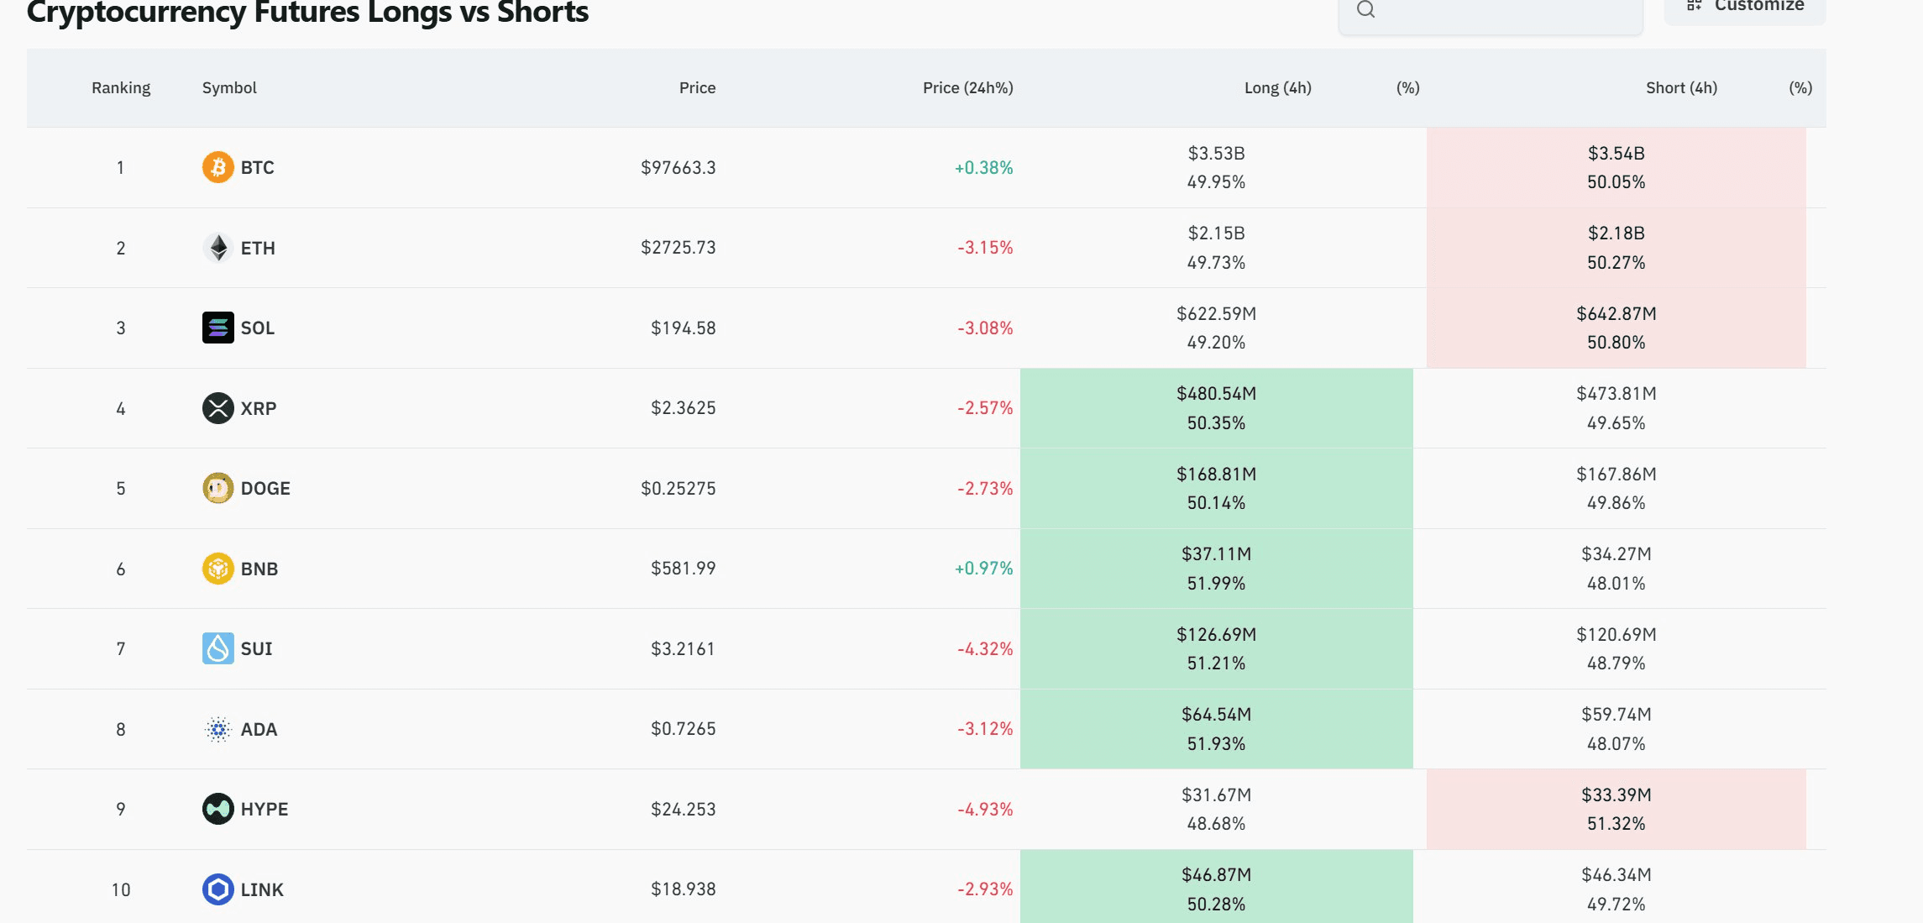Sort by Price (24h%) column header
This screenshot has height=923, width=1923.
click(x=968, y=87)
